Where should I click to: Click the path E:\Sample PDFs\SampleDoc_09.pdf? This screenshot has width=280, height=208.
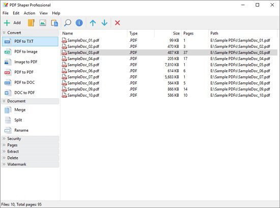pos(240,89)
